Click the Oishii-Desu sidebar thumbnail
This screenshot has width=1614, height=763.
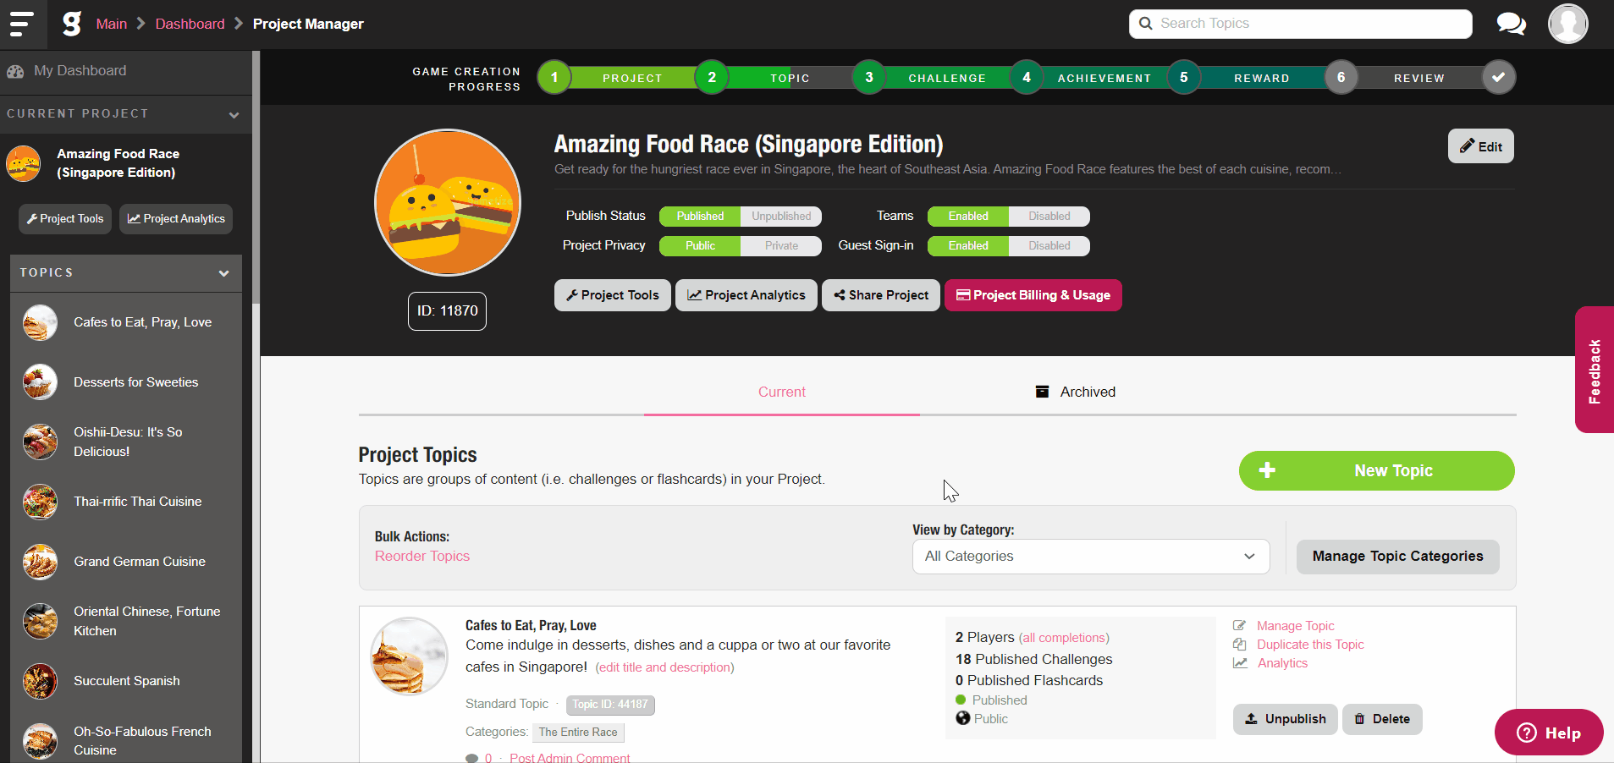(40, 442)
